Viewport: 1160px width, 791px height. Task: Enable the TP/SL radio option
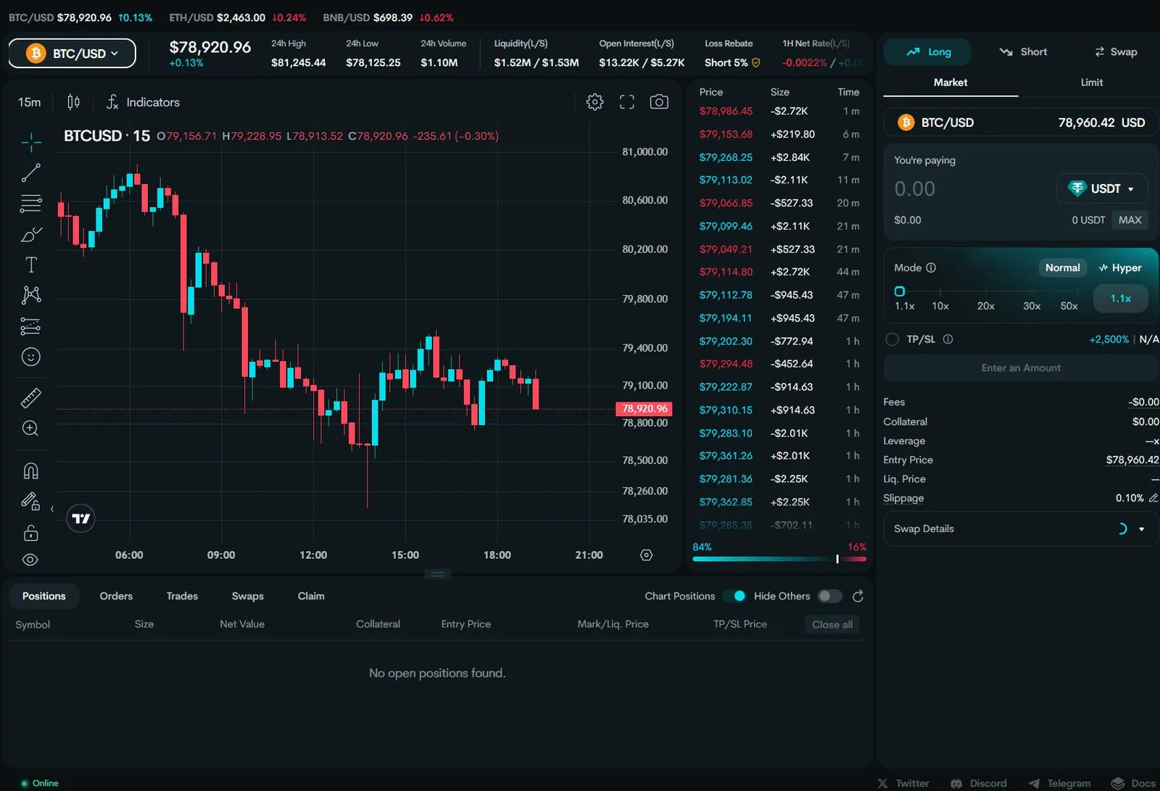pyautogui.click(x=892, y=339)
